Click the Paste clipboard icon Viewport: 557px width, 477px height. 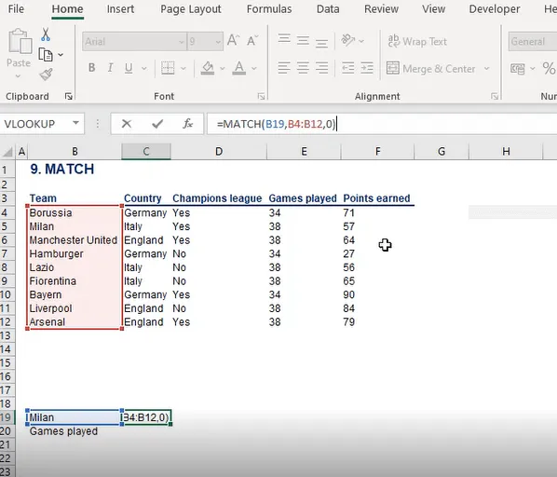[20, 41]
